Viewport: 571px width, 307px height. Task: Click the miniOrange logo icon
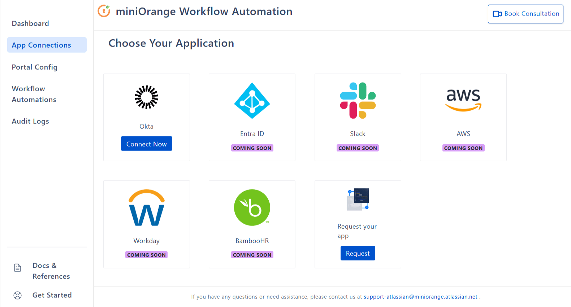104,11
